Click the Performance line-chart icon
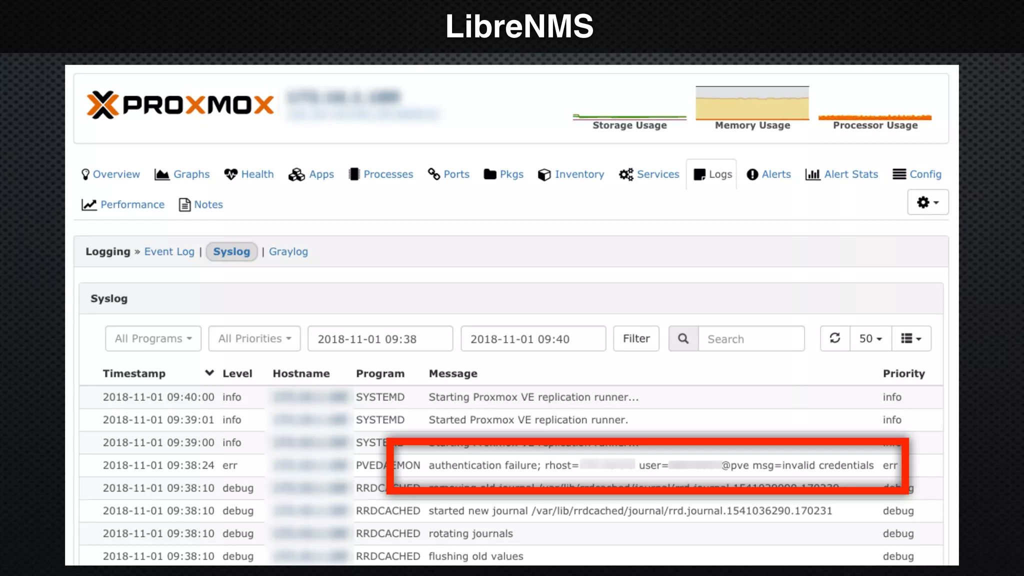The image size is (1024, 576). (89, 204)
